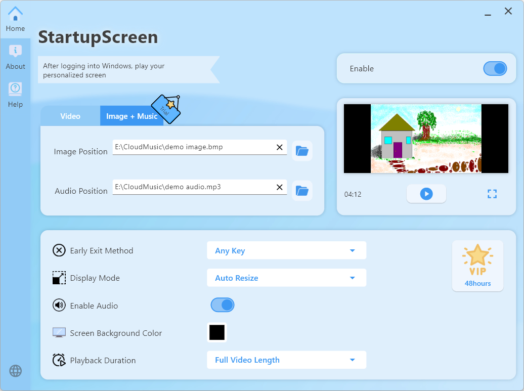
Task: Select the Image + Music tab
Action: [x=132, y=116]
